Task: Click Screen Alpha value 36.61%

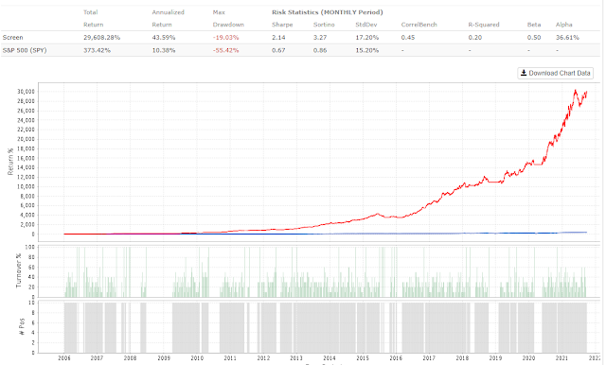Action: point(567,38)
